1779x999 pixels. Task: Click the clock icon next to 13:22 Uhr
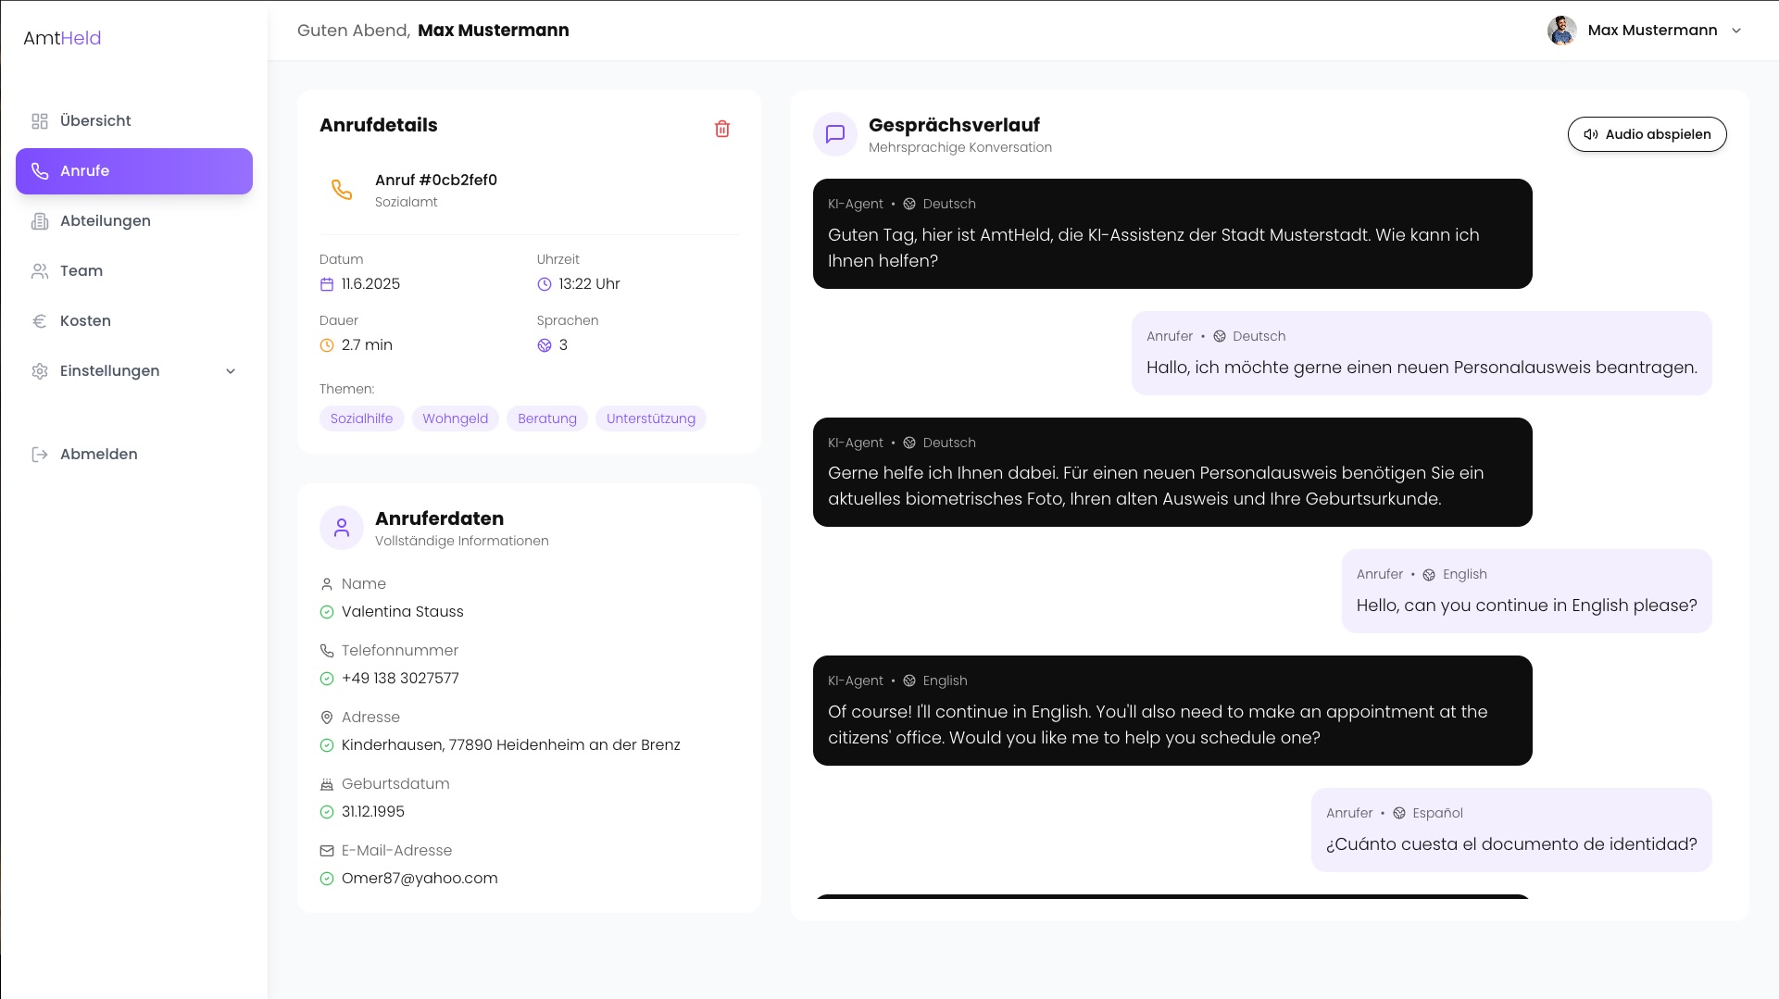(x=545, y=284)
